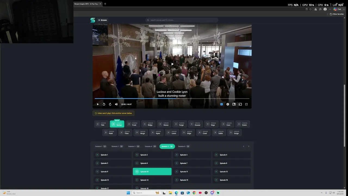Show previous seasons with left chevron
The image size is (348, 196).
pos(244,146)
